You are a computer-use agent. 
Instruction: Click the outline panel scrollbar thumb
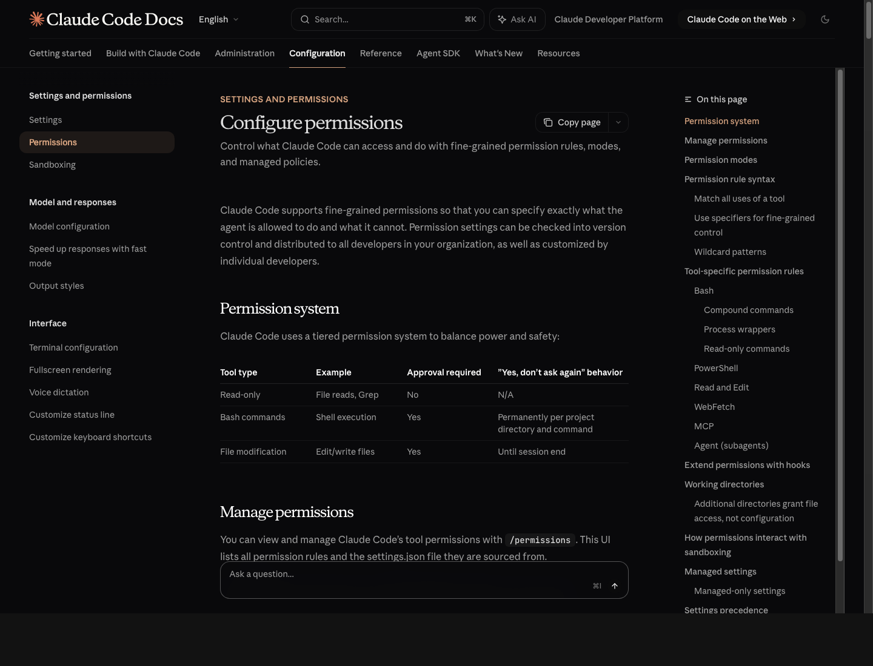point(840,315)
